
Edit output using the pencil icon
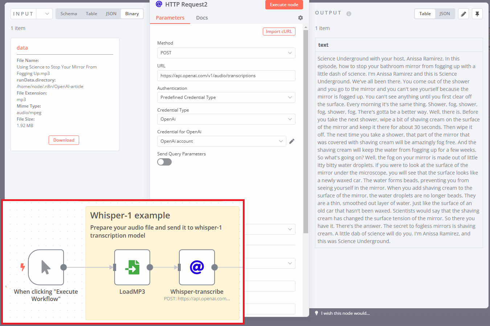[x=464, y=13]
